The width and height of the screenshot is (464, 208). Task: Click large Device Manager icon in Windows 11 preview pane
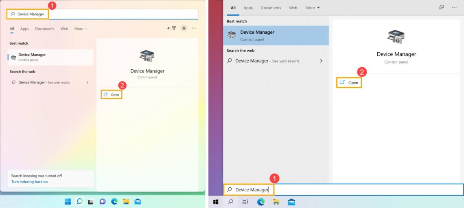[147, 56]
